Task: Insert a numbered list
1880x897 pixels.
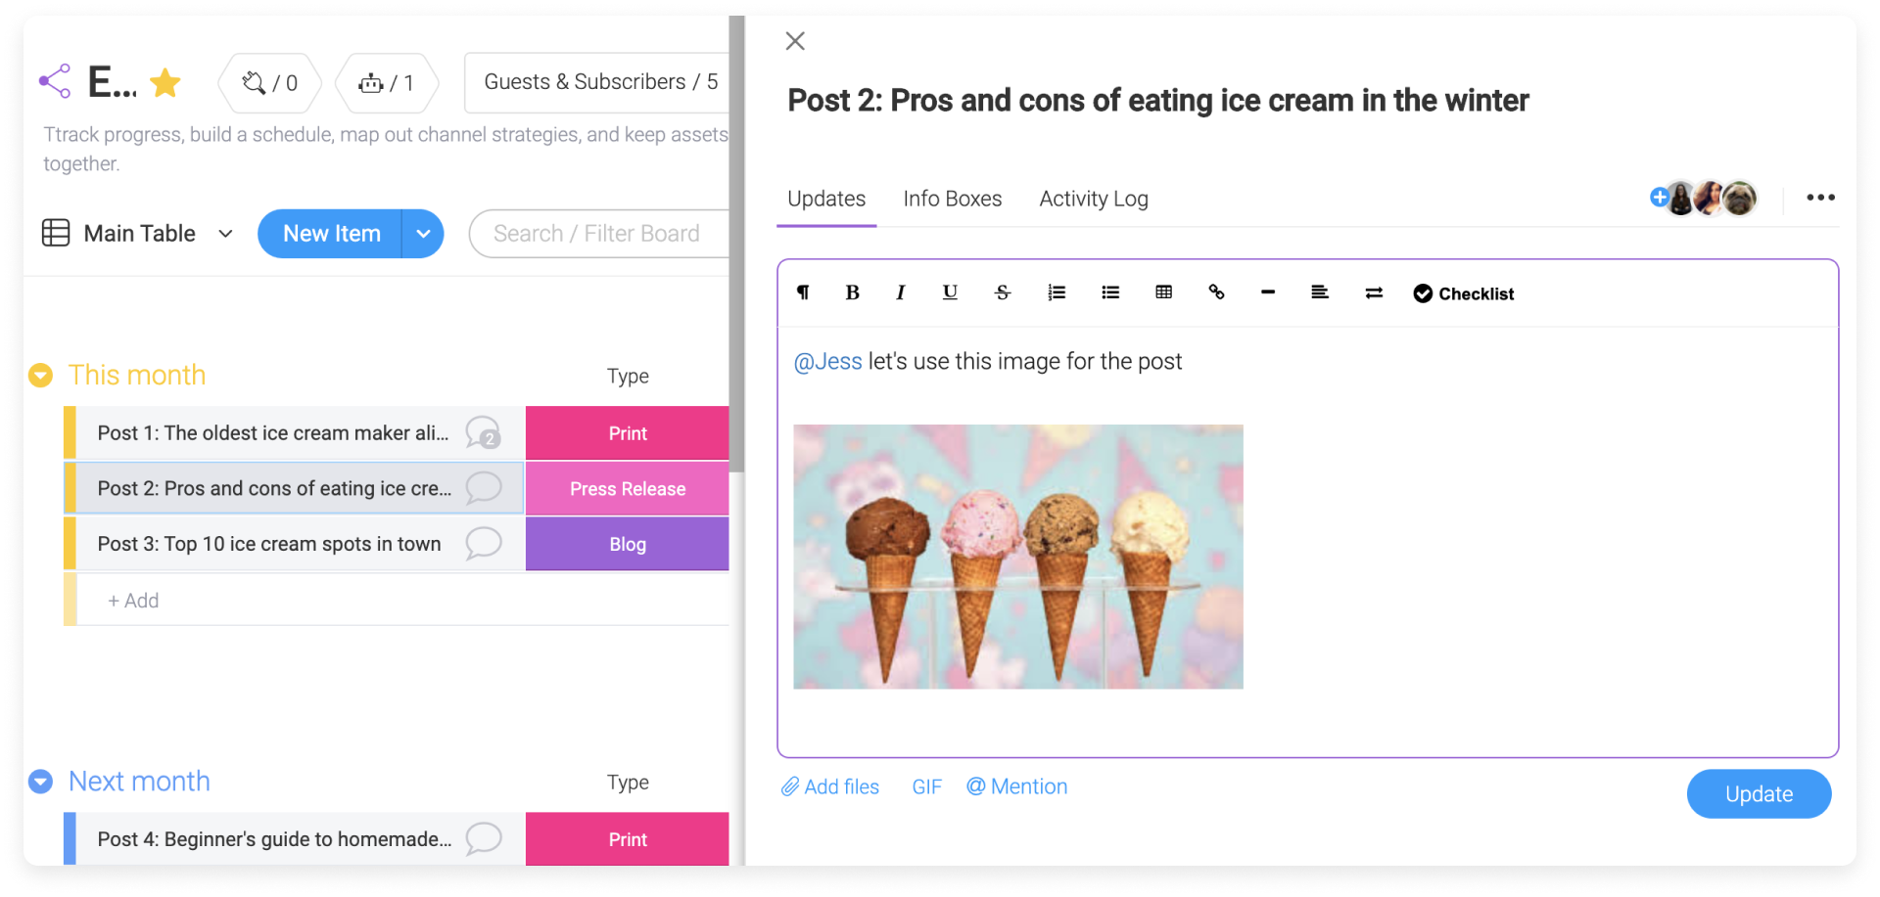Action: coord(1057,292)
